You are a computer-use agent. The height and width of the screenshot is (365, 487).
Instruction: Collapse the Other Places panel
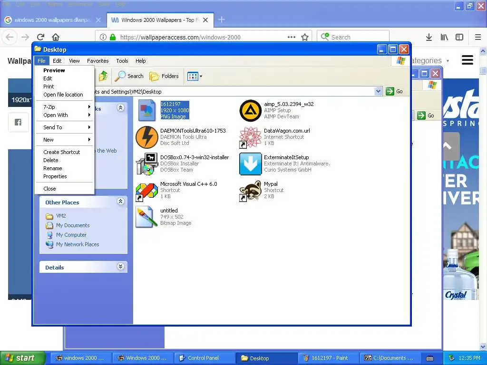pos(121,202)
